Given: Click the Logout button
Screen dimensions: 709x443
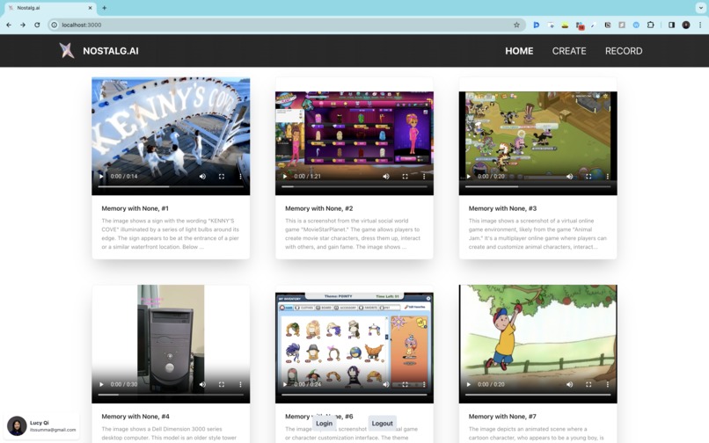Looking at the screenshot, I should (x=382, y=423).
